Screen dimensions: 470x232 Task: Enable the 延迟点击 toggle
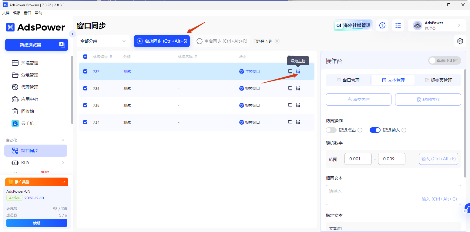pyautogui.click(x=331, y=130)
